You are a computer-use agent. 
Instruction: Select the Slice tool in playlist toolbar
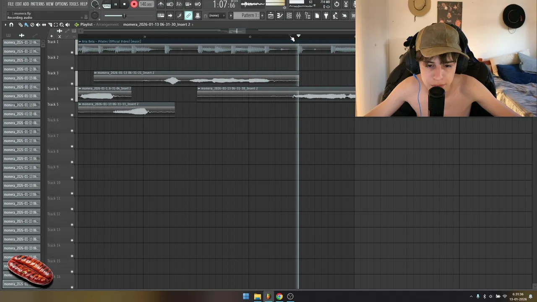[x=50, y=25]
